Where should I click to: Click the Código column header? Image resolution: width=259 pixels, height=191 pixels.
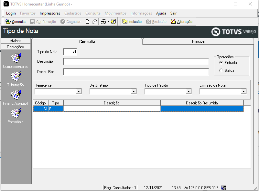pyautogui.click(x=41, y=103)
